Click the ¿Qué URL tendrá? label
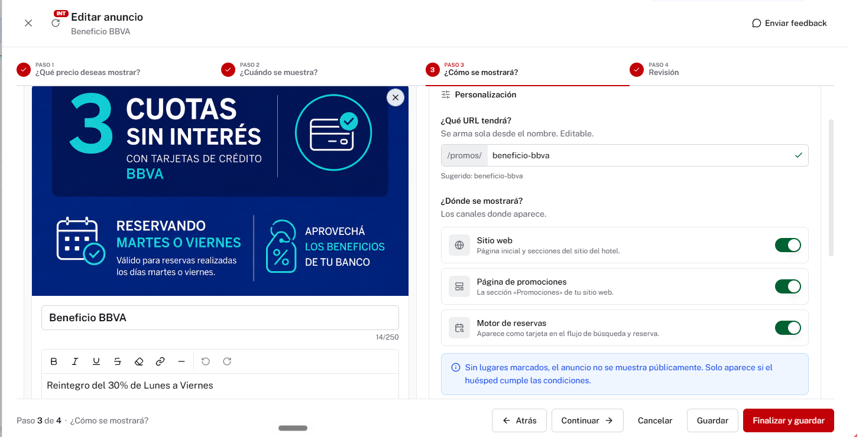859x437 pixels. (476, 120)
